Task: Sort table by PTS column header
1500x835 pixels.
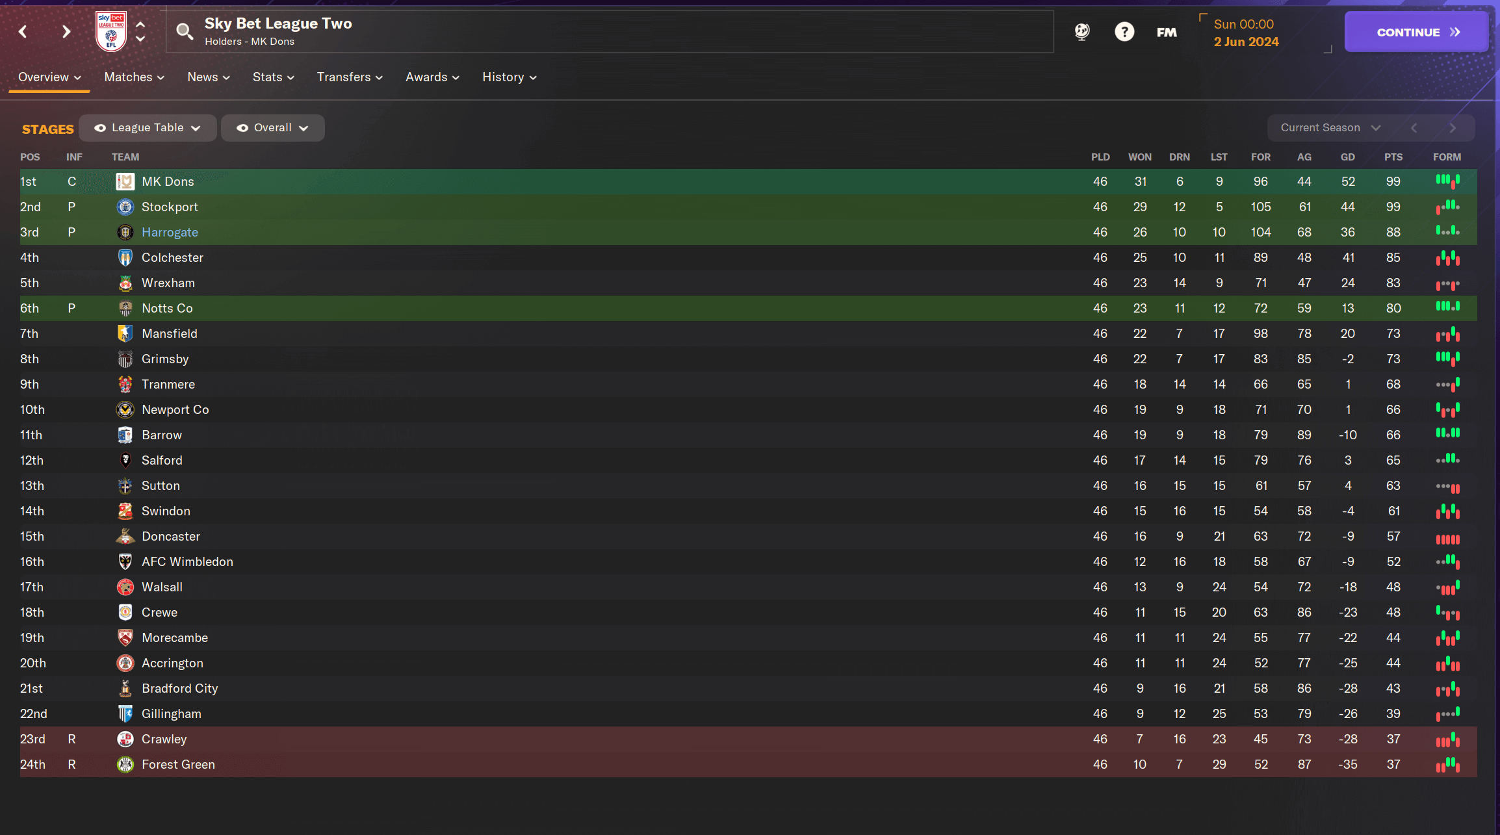Action: [x=1393, y=157]
